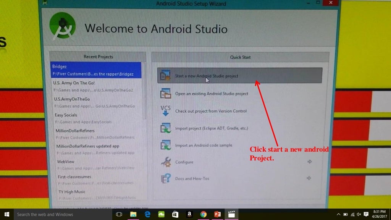Click the new Android Studio project icon
The height and width of the screenshot is (220, 391).
point(165,75)
